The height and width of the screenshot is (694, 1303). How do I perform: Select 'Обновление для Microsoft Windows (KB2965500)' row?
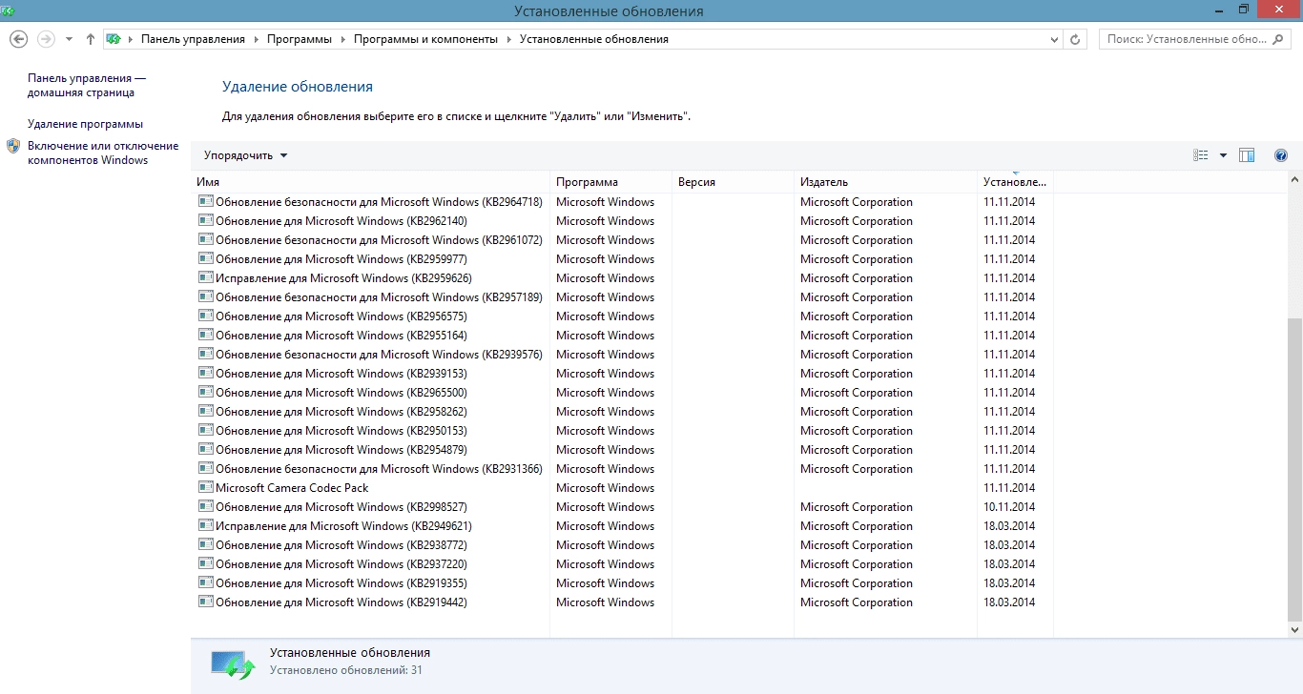click(x=623, y=393)
